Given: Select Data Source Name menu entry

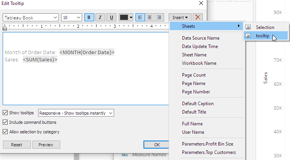Looking at the screenshot, I should (x=200, y=38).
